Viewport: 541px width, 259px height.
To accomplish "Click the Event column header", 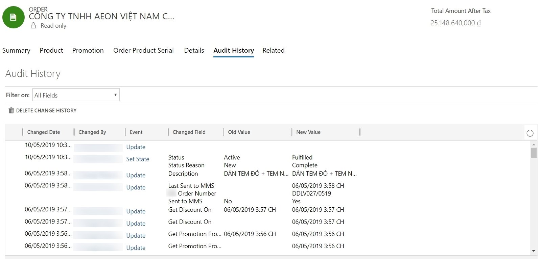I will click(x=136, y=132).
